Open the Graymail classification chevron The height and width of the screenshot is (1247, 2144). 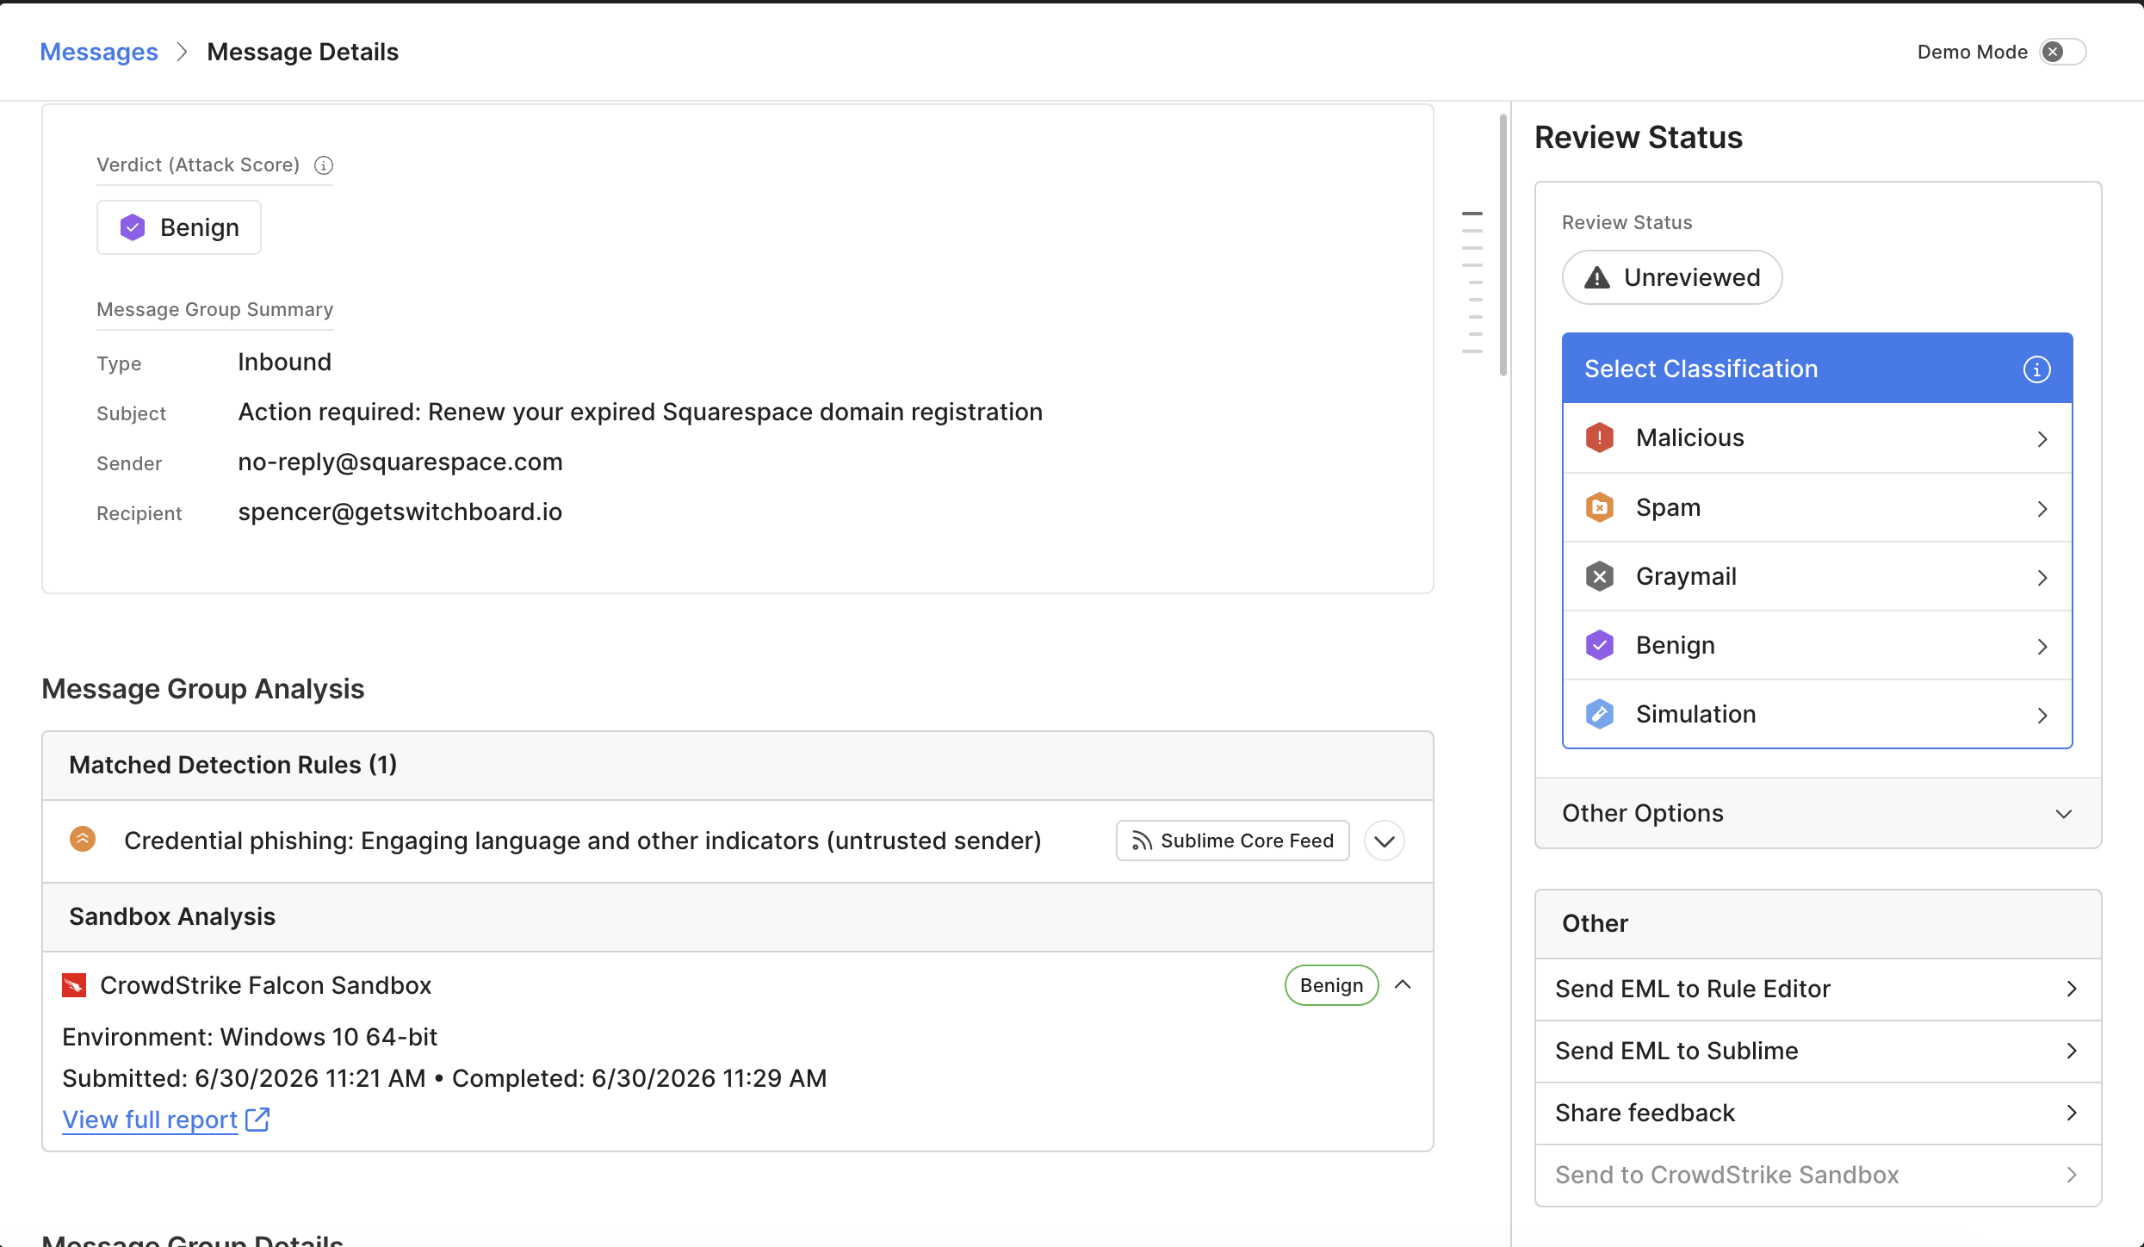pyautogui.click(x=2042, y=578)
